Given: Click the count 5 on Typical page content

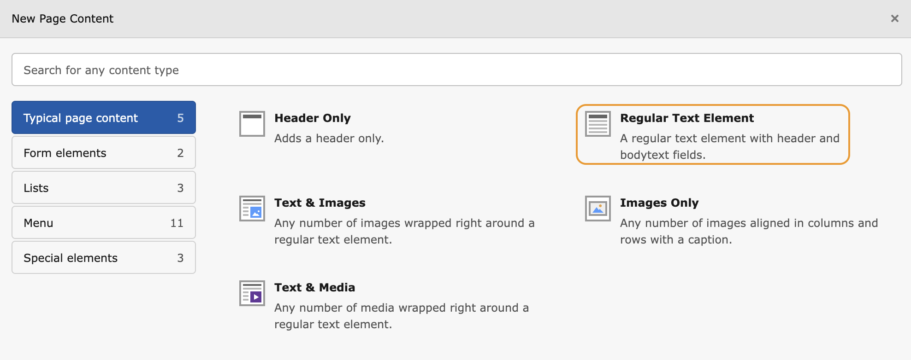Looking at the screenshot, I should tap(180, 118).
